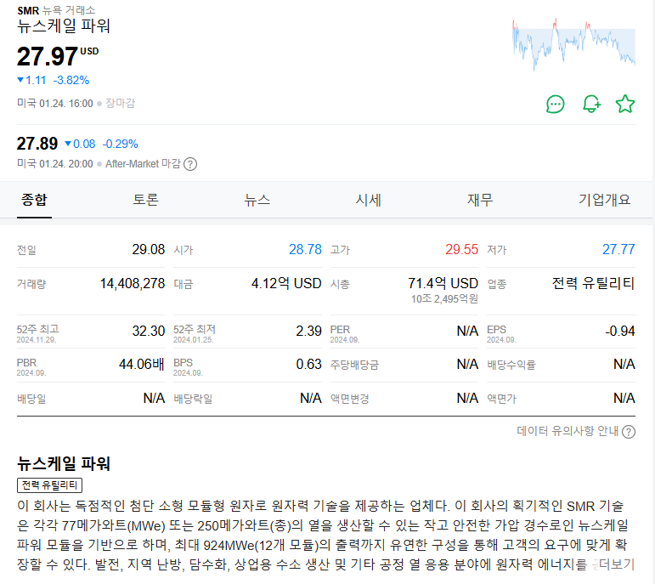Viewport: 655px width, 584px height.
Task: Add stock to favorites with star icon
Action: pyautogui.click(x=625, y=104)
